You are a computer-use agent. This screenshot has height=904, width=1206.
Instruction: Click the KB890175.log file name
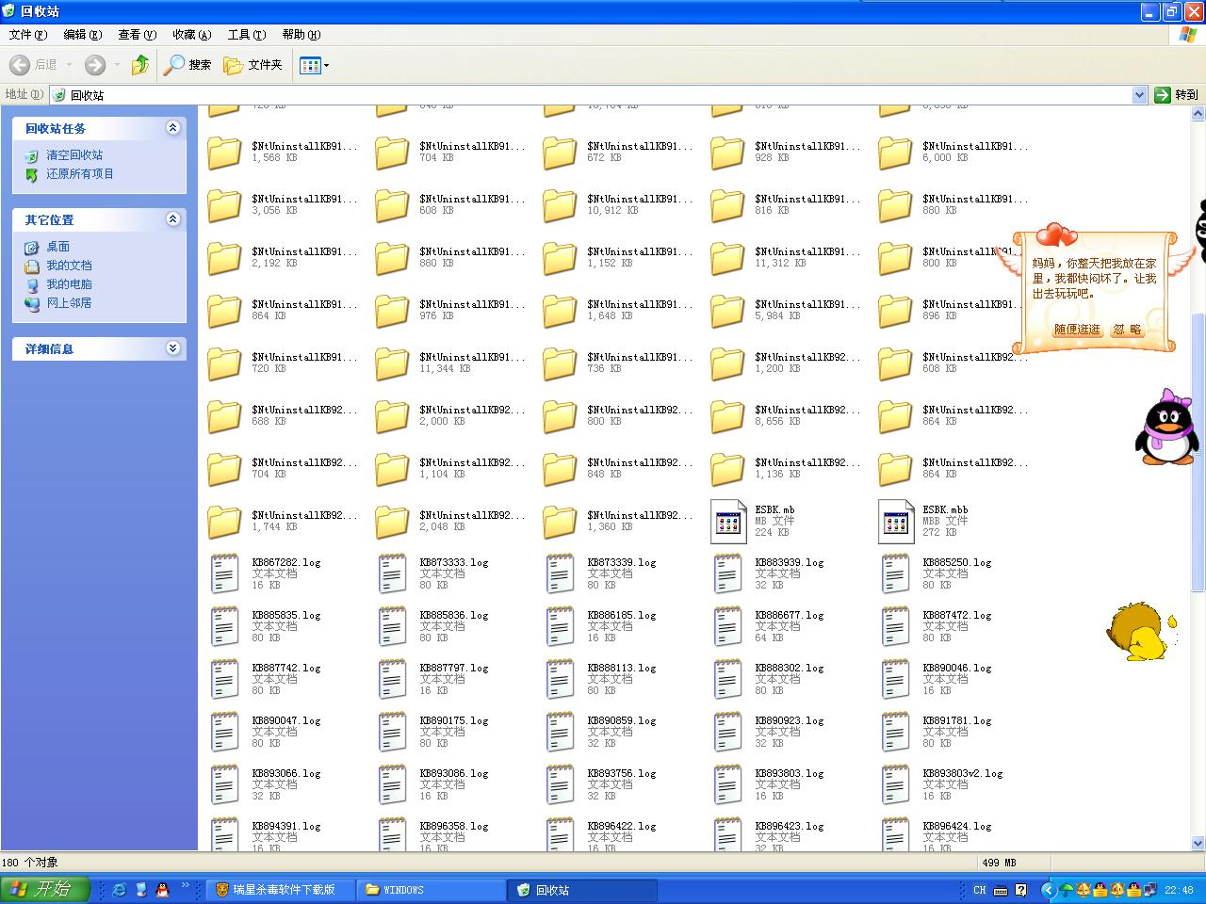454,721
